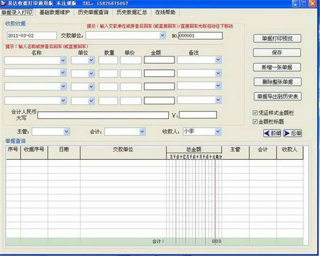320x256 pixels.
Task: Click the 收款人 column header in table
Action: [290, 152]
